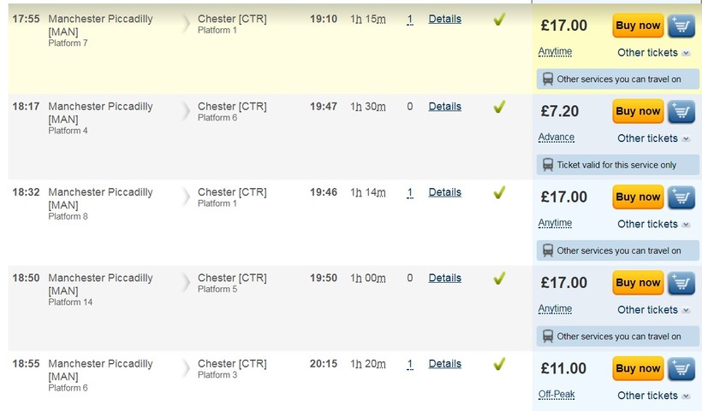This screenshot has width=702, height=411.
Task: Add the 18:32 train to basket
Action: 681,197
